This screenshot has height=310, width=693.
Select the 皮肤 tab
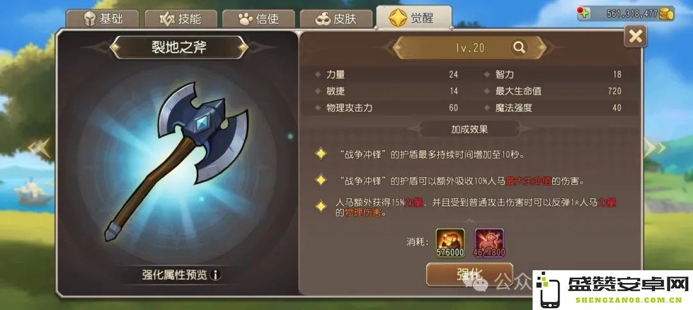(x=336, y=19)
